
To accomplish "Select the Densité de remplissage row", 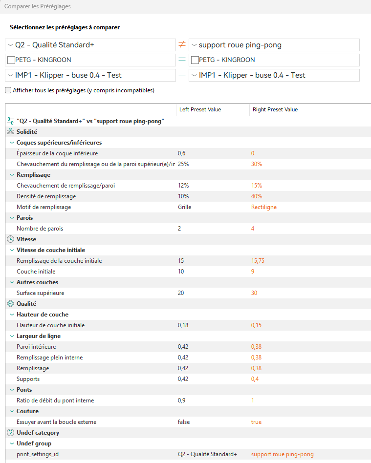I will (188, 196).
